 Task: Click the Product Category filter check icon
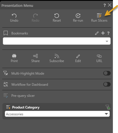point(108,107)
